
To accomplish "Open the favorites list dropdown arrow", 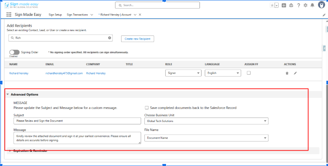I will [277, 5].
